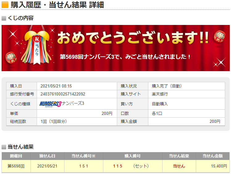Click the gray square beside くじの内容
This screenshot has width=231, height=174.
pos(4,18)
